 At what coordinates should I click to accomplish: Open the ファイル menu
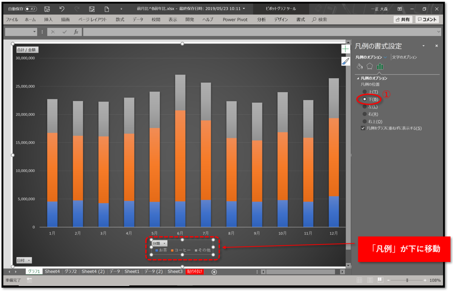(12, 20)
